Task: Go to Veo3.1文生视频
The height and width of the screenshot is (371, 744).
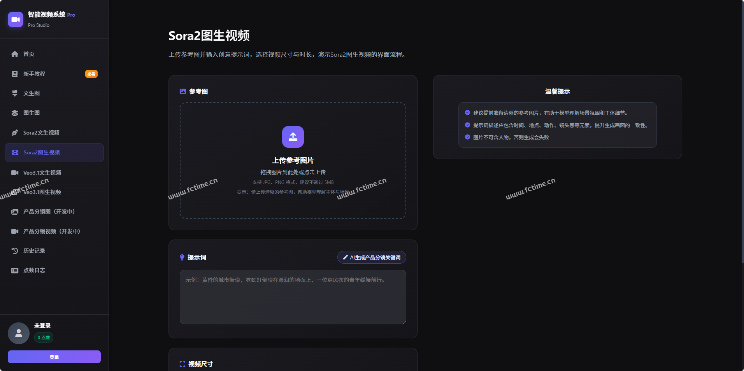Action: [x=42, y=173]
